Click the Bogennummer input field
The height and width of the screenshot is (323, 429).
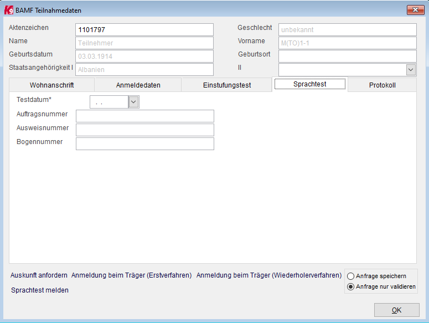click(x=145, y=143)
